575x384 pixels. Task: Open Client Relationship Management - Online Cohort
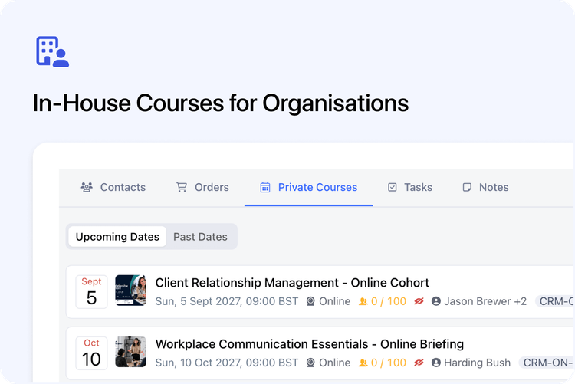click(292, 283)
